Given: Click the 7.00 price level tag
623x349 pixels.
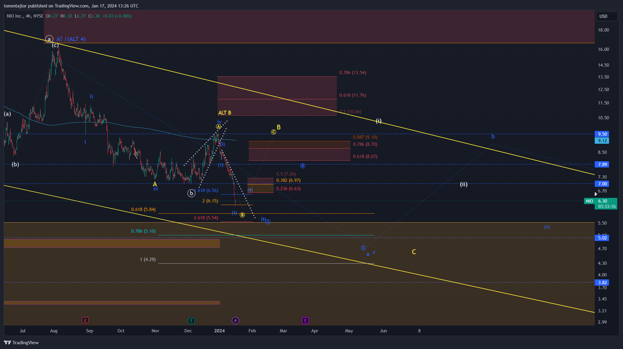Looking at the screenshot, I should point(602,184).
